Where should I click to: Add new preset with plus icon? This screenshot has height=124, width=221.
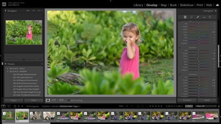[x=41, y=64]
